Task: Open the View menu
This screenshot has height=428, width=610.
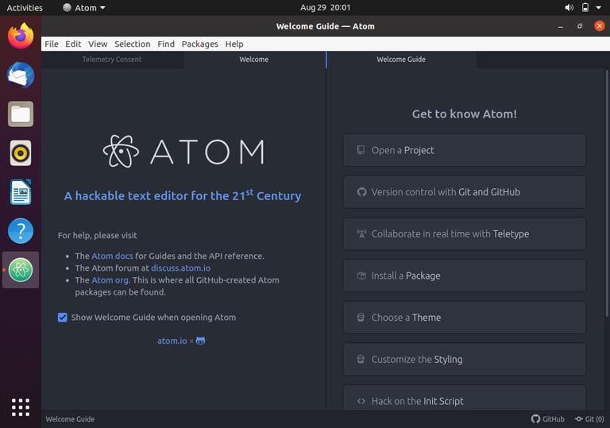Action: 98,44
